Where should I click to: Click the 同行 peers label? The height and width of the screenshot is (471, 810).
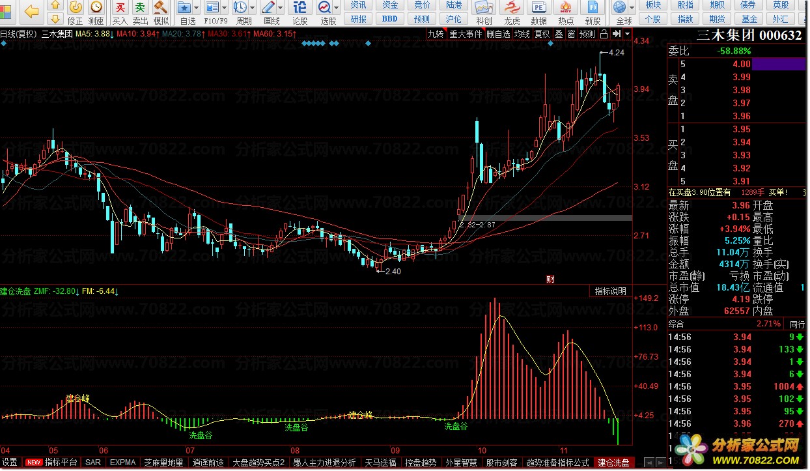797,324
